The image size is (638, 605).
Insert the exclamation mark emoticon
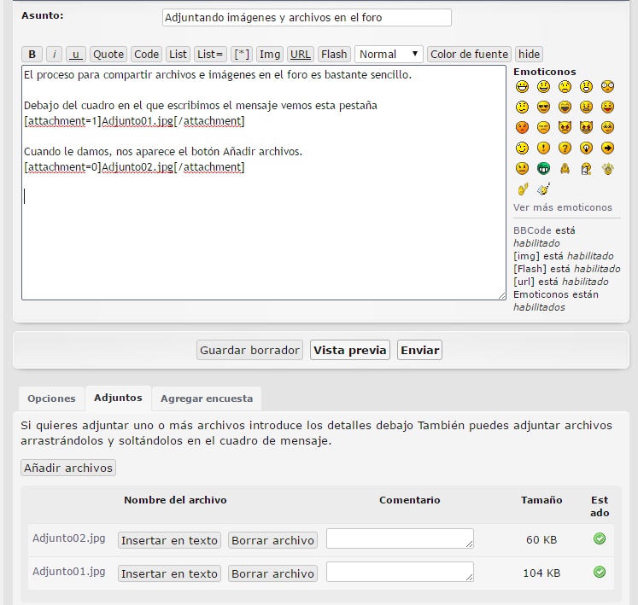pos(543,148)
